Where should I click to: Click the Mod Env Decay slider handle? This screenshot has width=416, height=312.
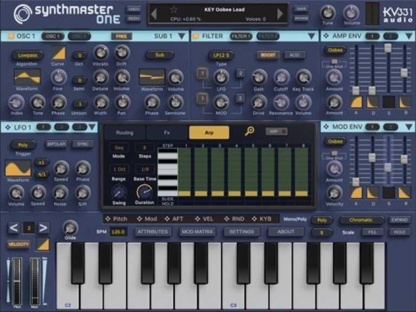372,157
